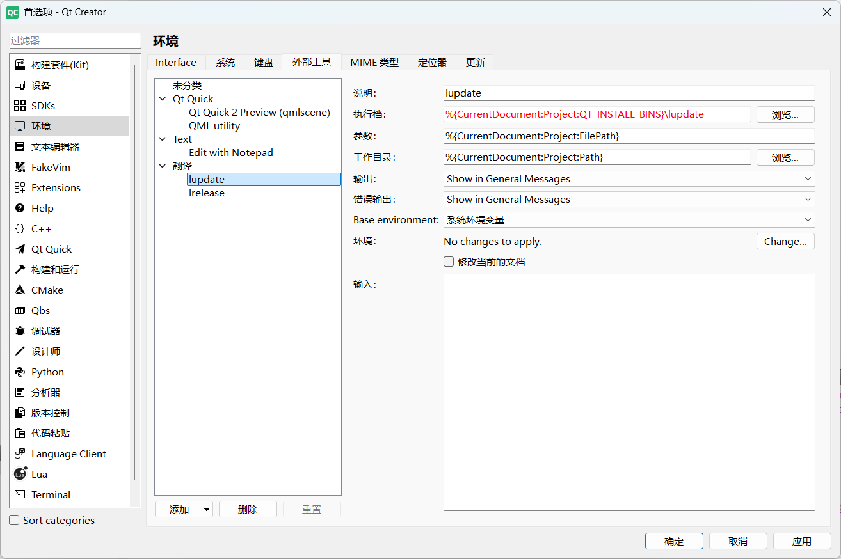Switch to the Interface tab
This screenshot has height=559, width=841.
pos(176,62)
